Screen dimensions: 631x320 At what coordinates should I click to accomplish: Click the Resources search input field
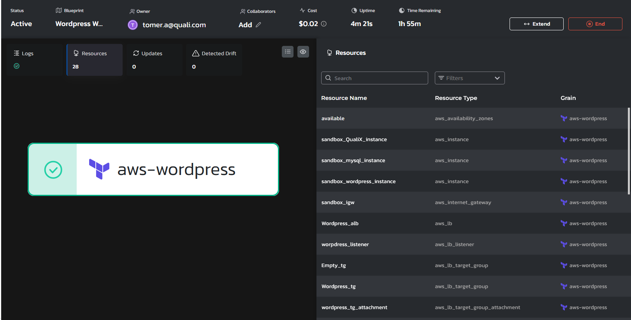pos(374,78)
